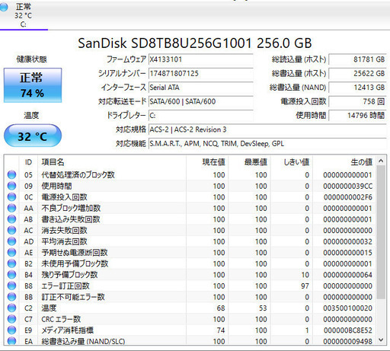Click power on hours value 14796 時間
Screen dimensions: 390x351
357,116
